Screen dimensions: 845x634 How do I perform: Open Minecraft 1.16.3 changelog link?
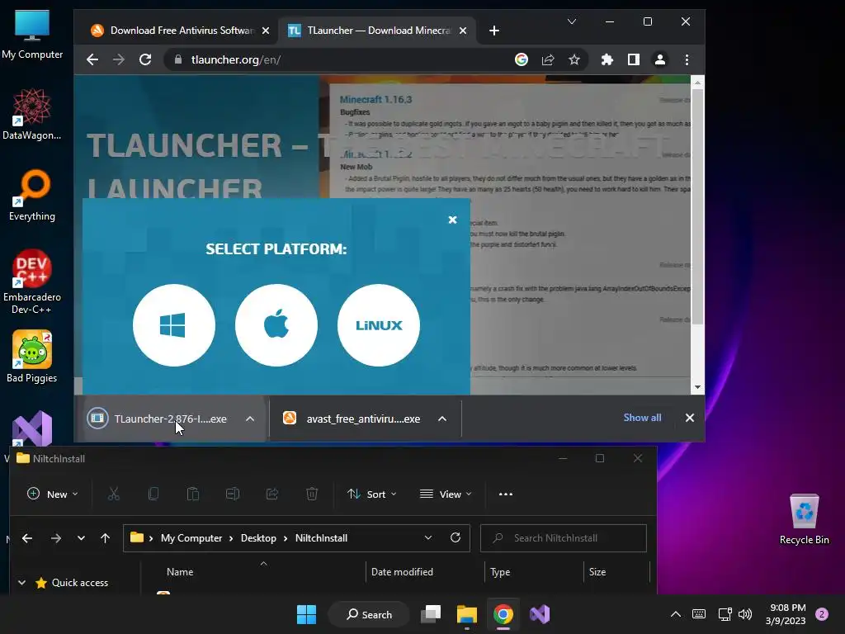click(375, 100)
